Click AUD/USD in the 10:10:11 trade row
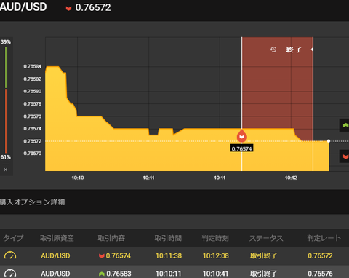 point(55,274)
